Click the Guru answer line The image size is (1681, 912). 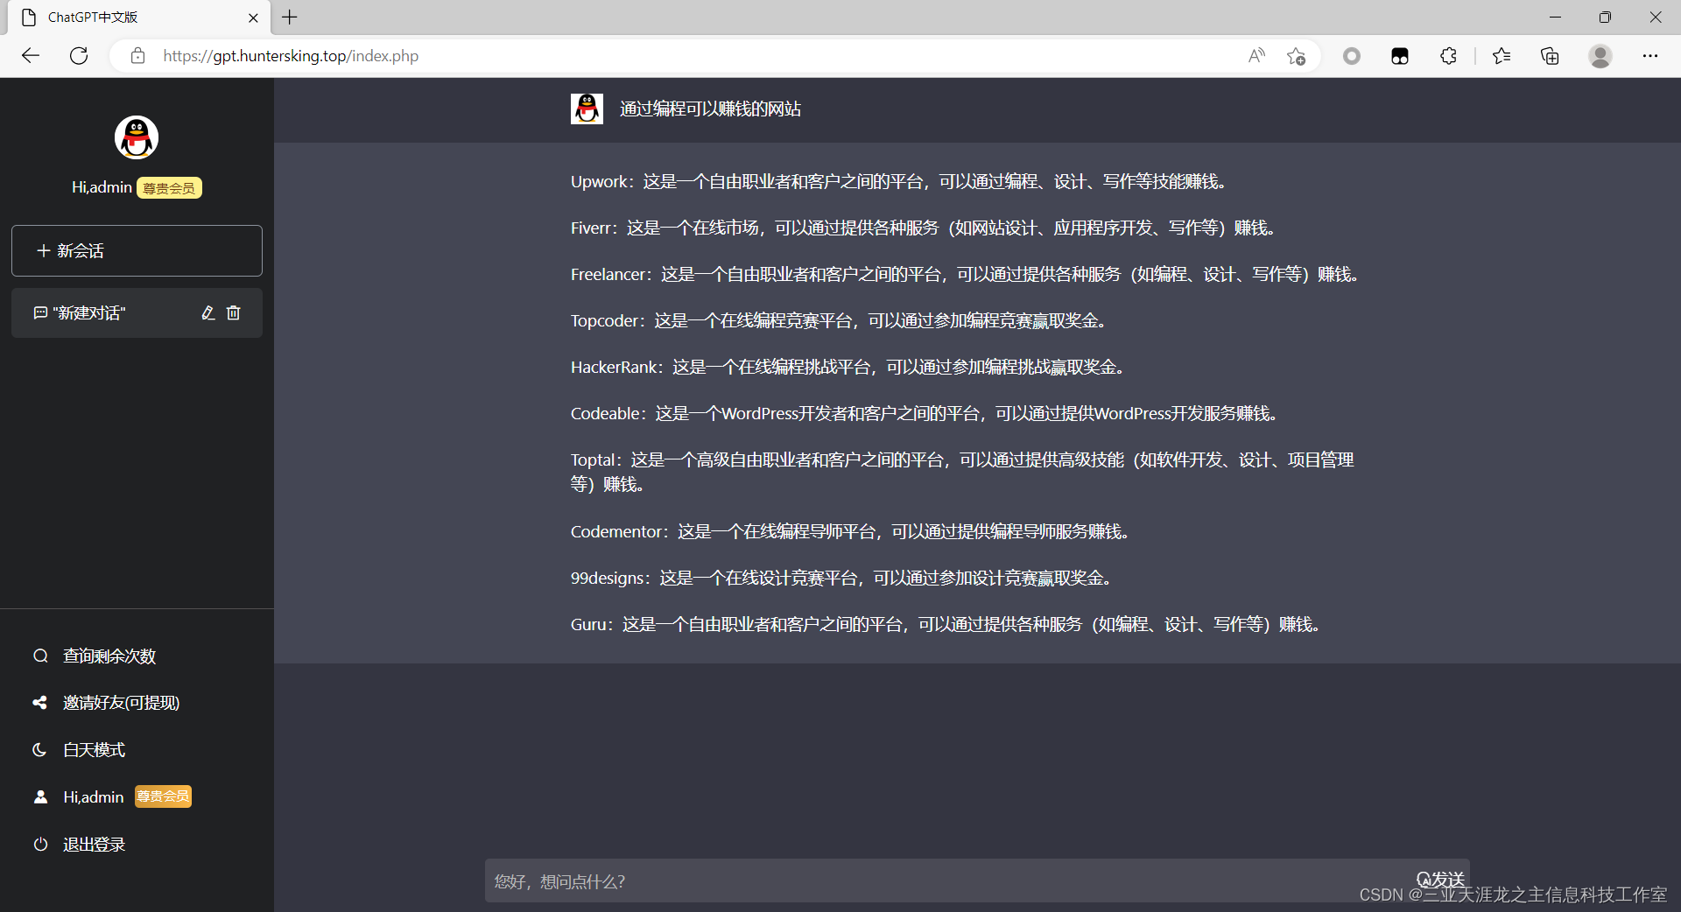tap(947, 624)
